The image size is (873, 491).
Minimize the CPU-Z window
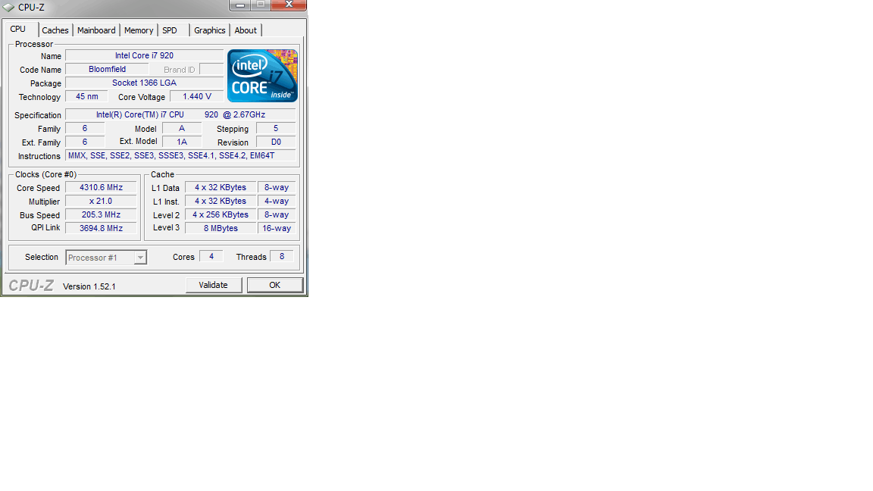point(240,5)
